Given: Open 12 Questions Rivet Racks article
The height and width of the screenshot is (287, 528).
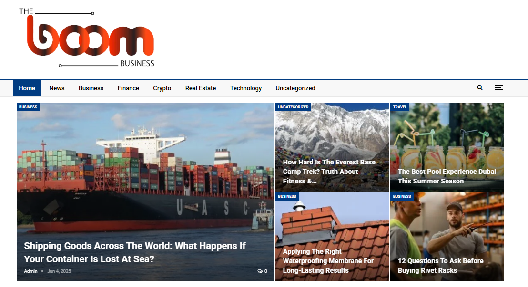Looking at the screenshot, I should click(440, 266).
